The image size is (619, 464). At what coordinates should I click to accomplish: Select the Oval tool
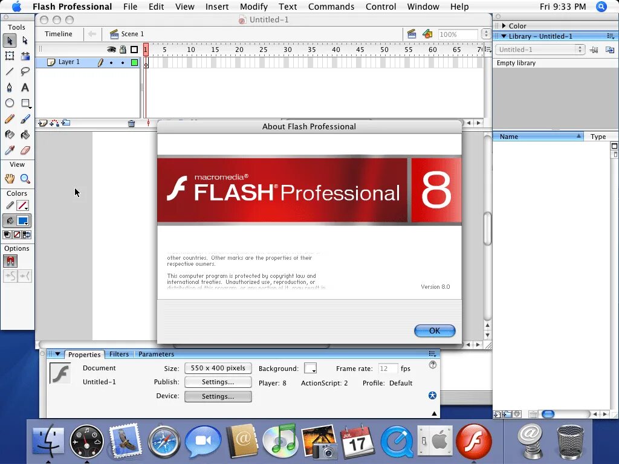tap(10, 103)
